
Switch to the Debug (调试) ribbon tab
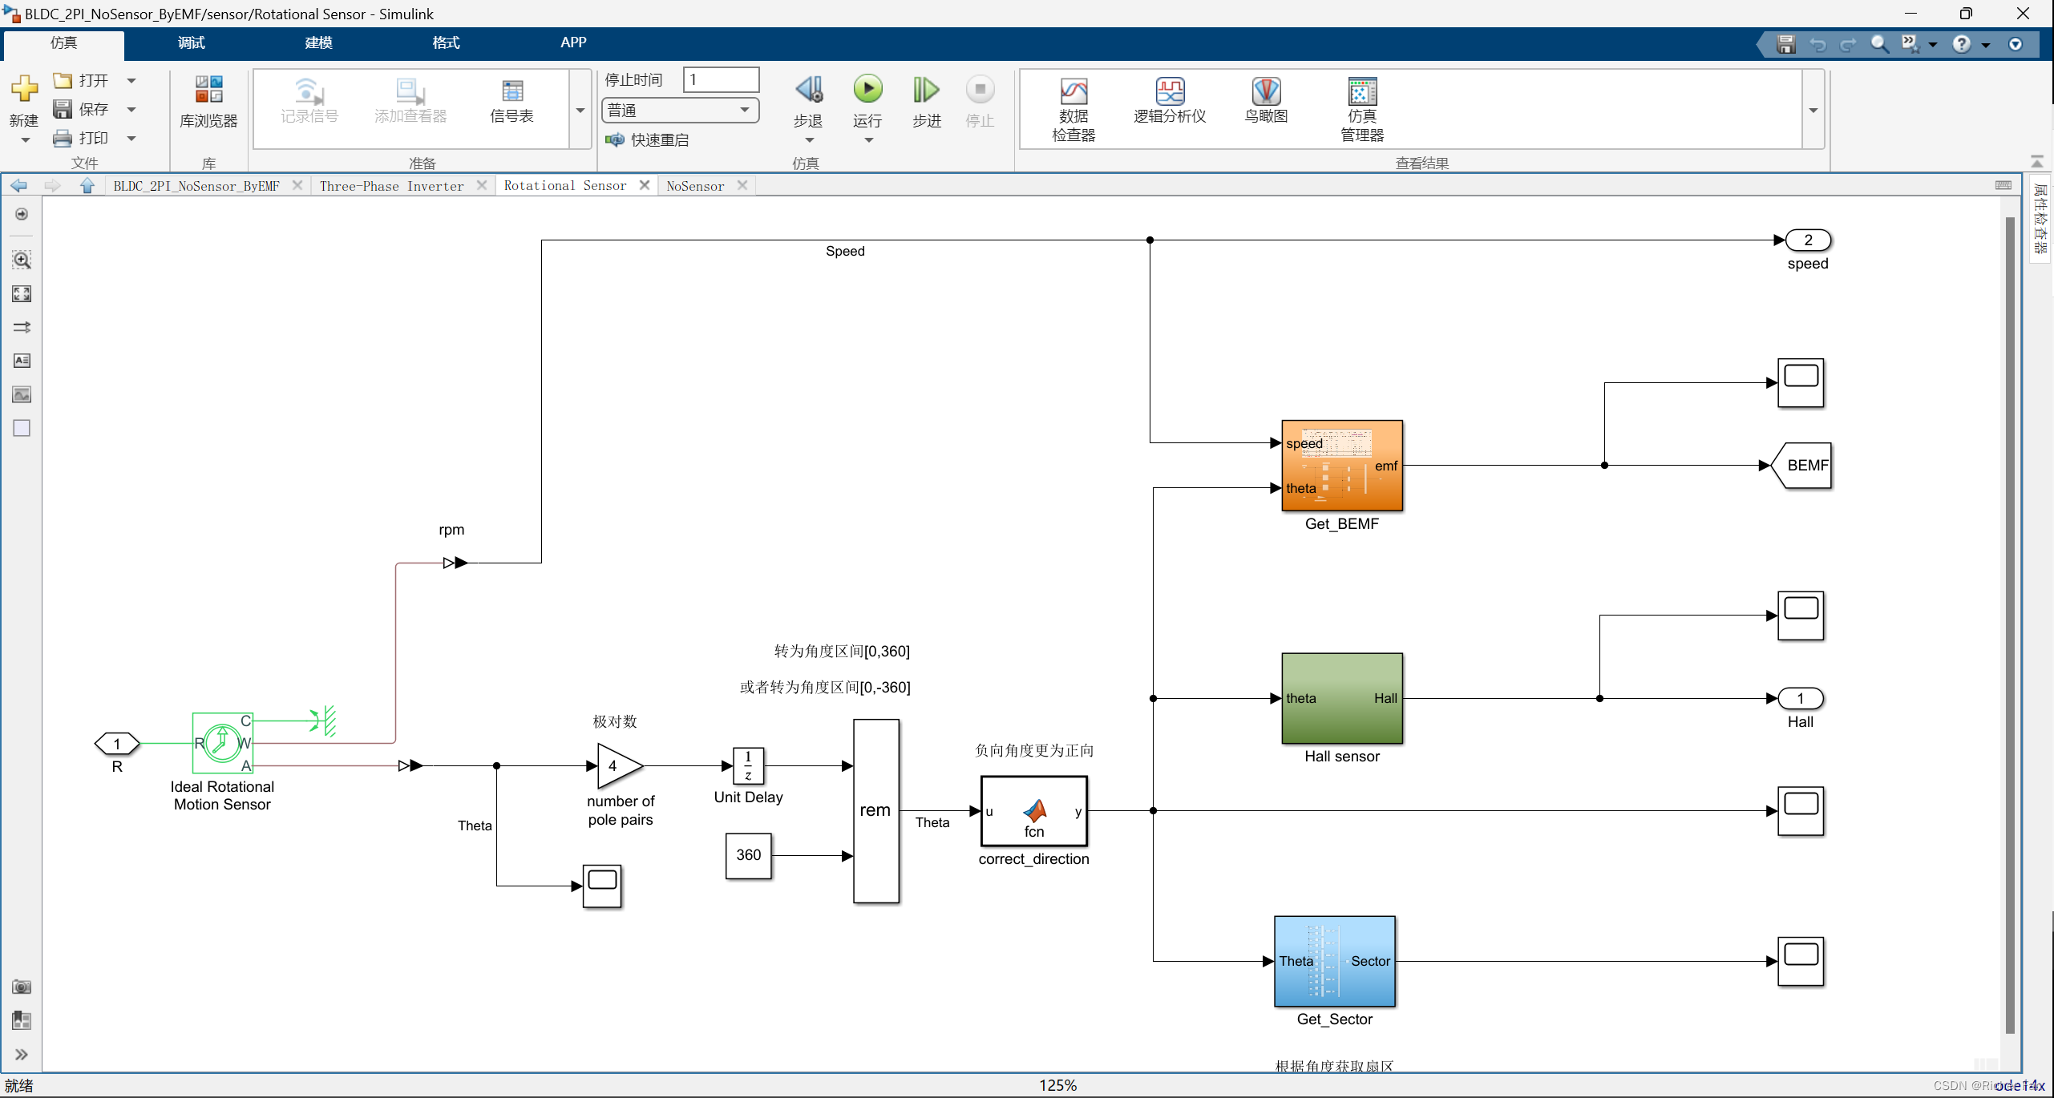point(191,42)
